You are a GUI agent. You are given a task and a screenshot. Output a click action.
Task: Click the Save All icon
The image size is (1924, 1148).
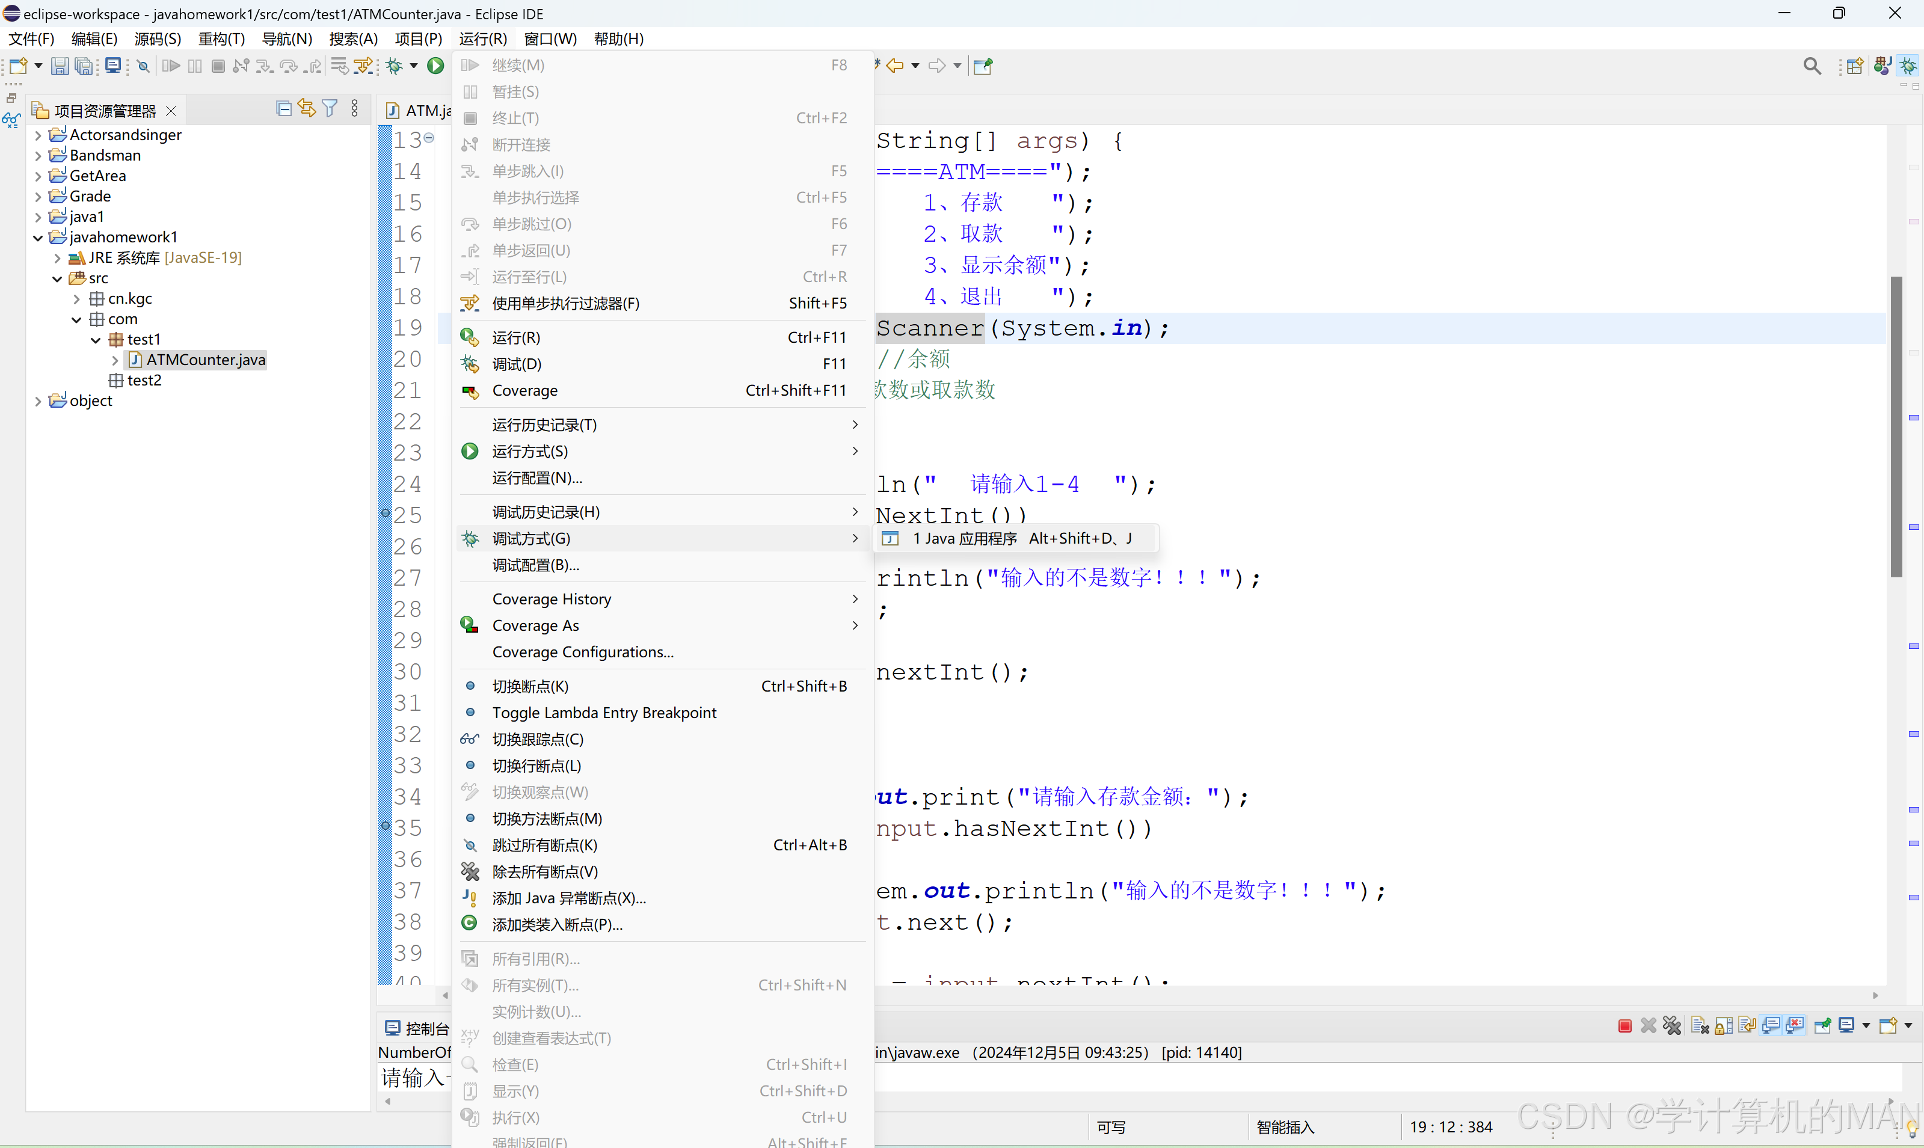pyautogui.click(x=84, y=66)
